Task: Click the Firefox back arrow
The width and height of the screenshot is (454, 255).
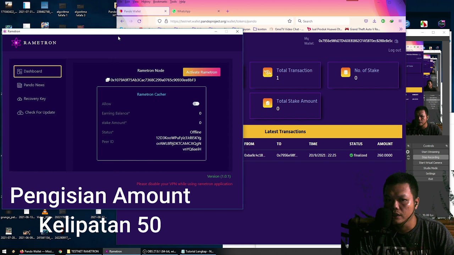Action: pyautogui.click(x=122, y=21)
